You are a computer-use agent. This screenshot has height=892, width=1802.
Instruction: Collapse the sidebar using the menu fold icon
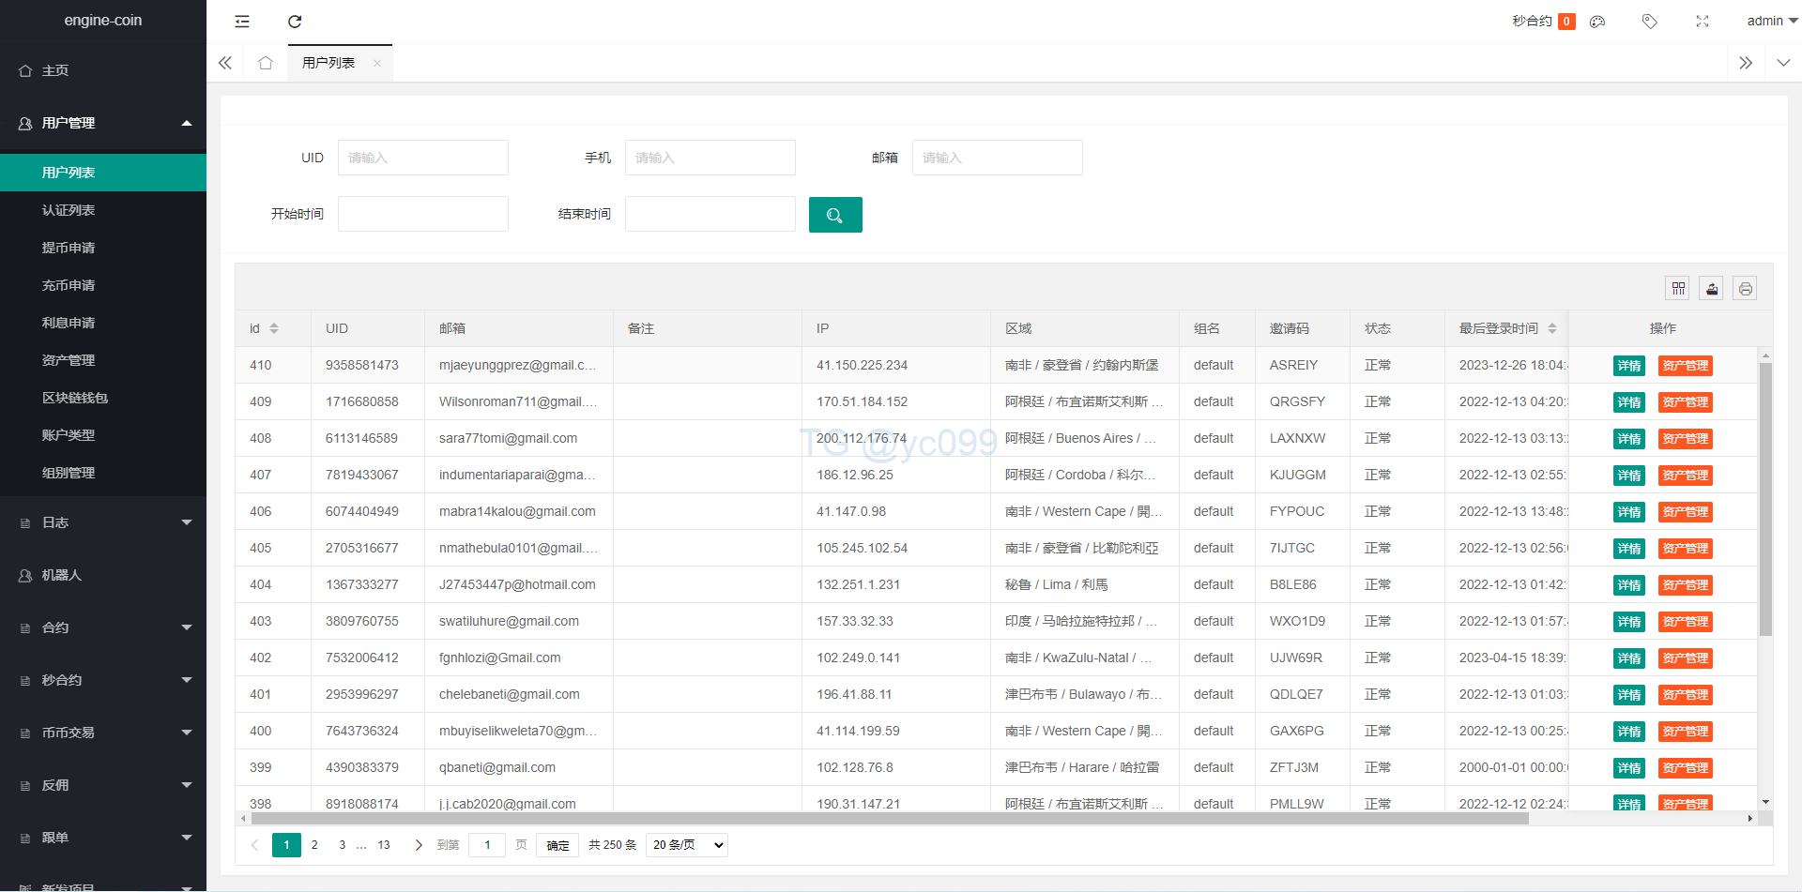tap(242, 22)
